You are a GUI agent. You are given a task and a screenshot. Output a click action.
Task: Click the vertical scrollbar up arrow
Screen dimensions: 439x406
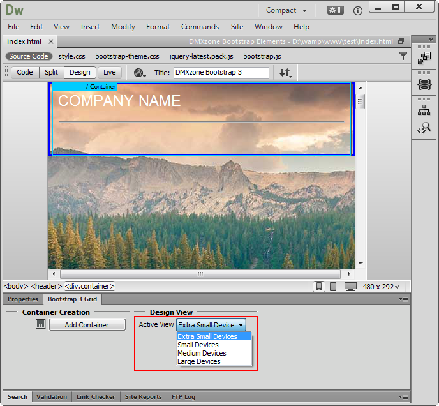[361, 88]
